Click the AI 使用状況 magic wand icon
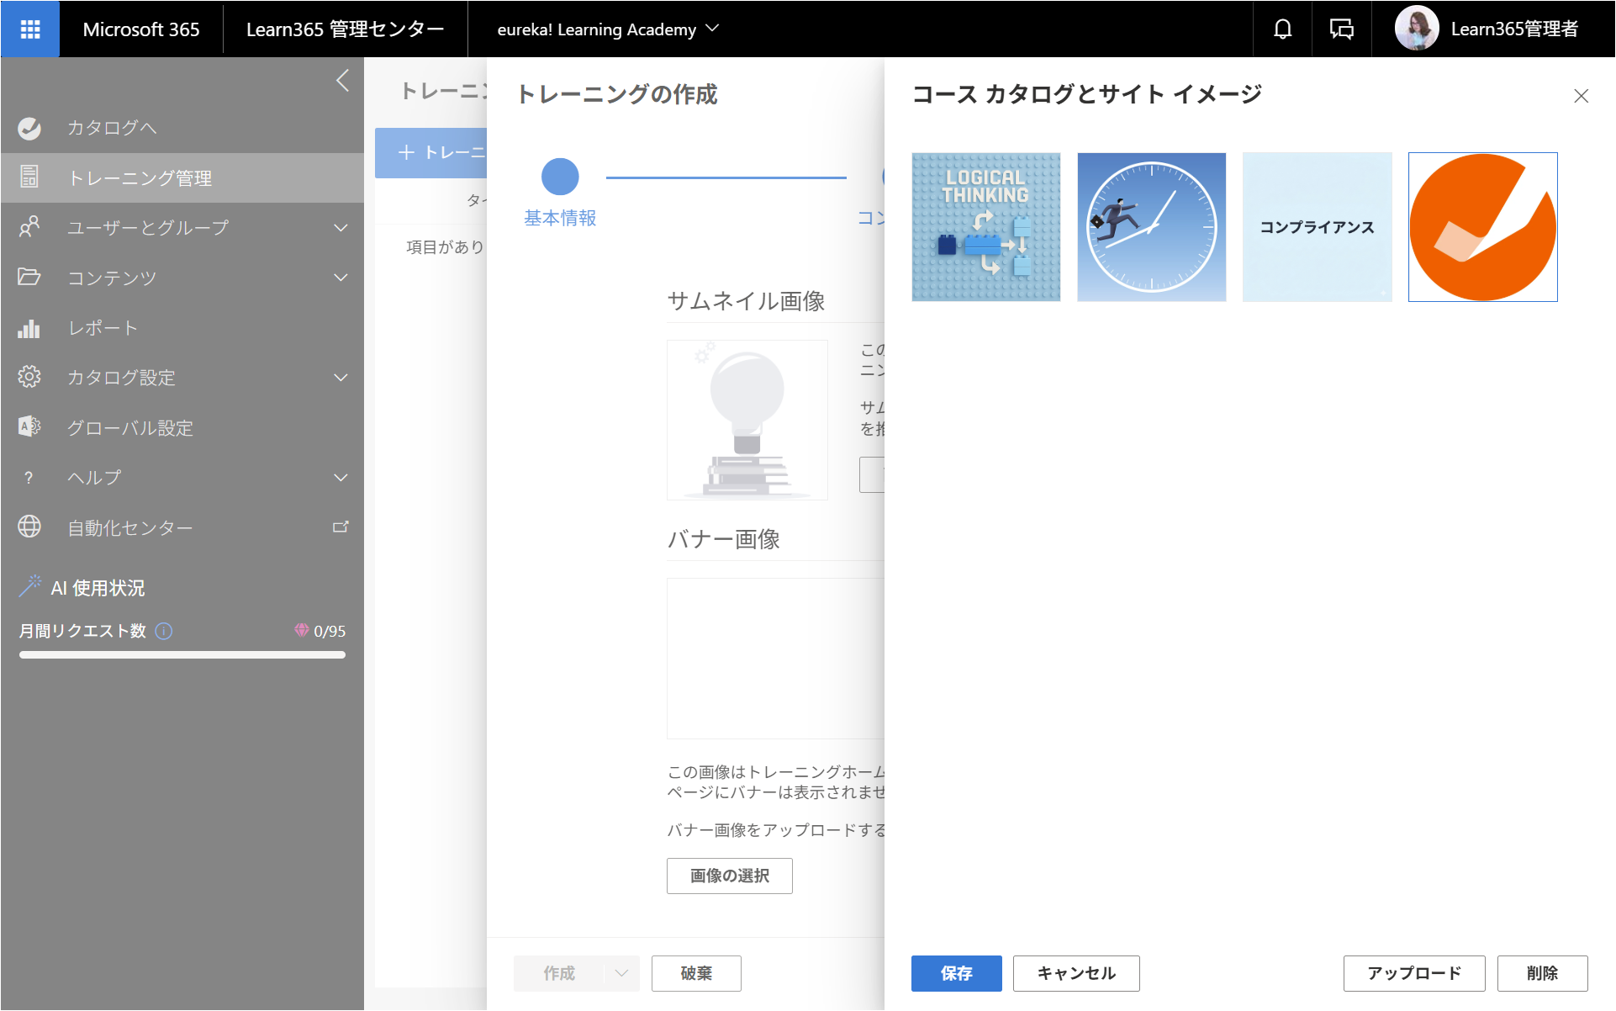 click(x=30, y=586)
